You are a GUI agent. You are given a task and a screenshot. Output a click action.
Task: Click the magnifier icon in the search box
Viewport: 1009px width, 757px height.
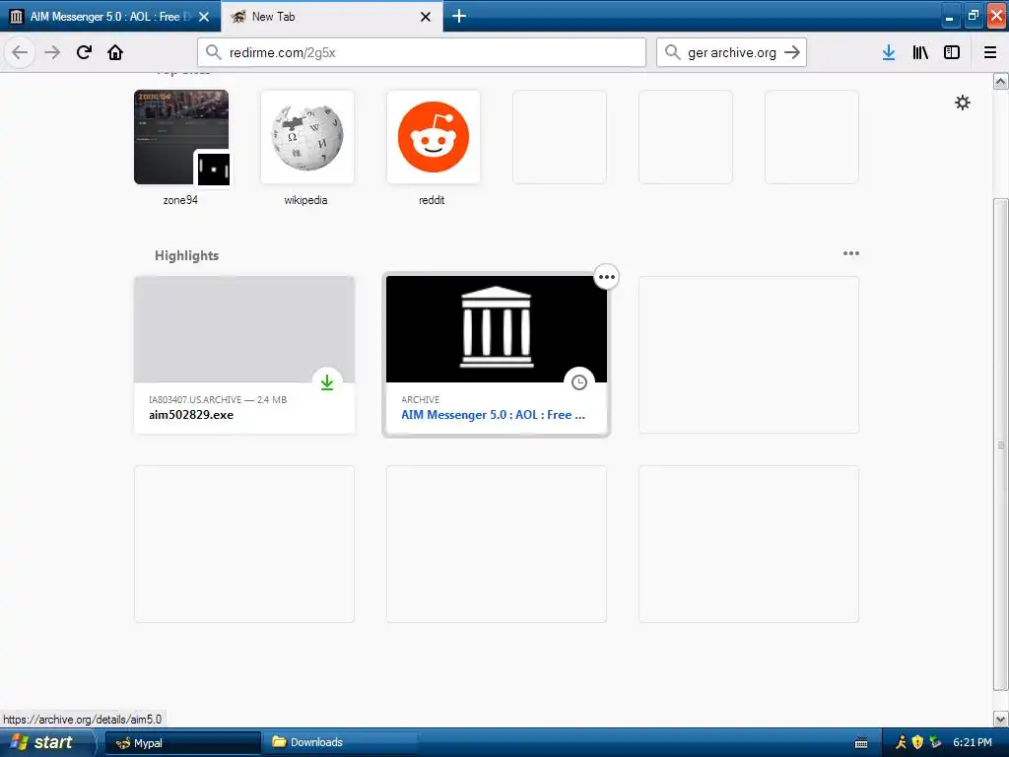(x=672, y=52)
